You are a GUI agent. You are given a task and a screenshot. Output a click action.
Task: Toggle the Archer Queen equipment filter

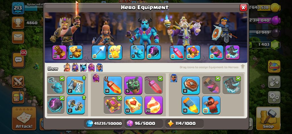(75, 68)
